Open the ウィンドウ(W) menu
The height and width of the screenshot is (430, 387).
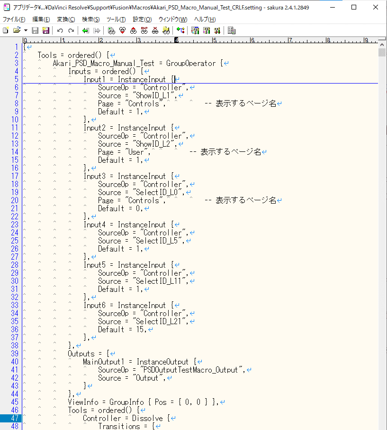(x=173, y=19)
